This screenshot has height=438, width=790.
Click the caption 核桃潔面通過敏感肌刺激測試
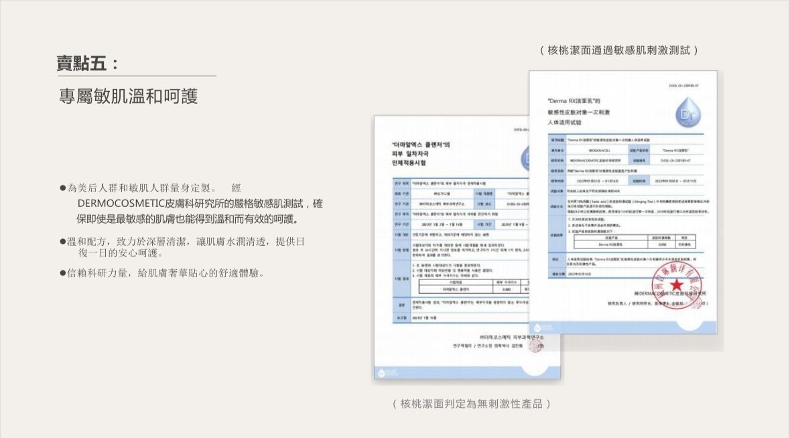click(618, 50)
